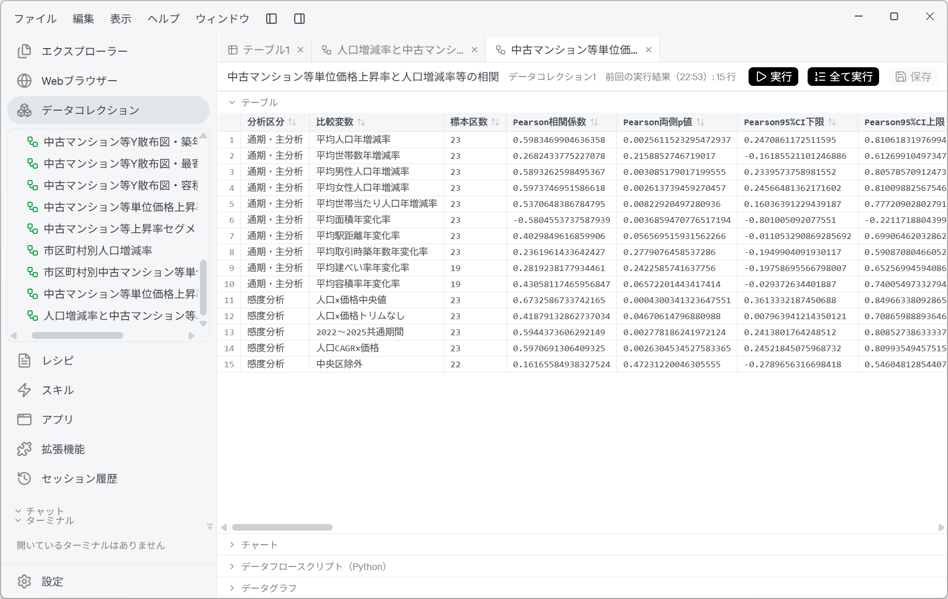Expand the データグラフ section
Image resolution: width=948 pixels, height=599 pixels.
(x=232, y=588)
